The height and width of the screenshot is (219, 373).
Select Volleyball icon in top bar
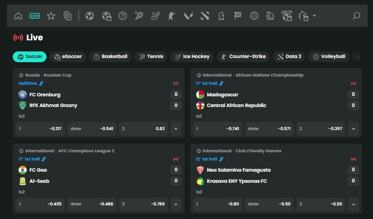(x=254, y=16)
